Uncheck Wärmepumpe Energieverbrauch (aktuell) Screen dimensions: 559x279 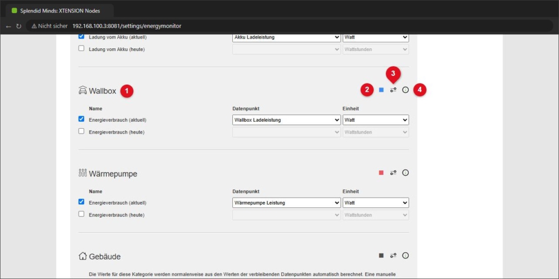tap(81, 202)
